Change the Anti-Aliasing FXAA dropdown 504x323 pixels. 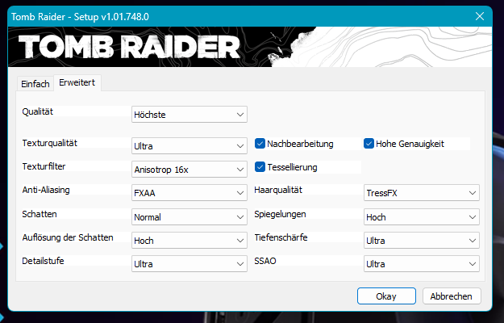coord(190,193)
